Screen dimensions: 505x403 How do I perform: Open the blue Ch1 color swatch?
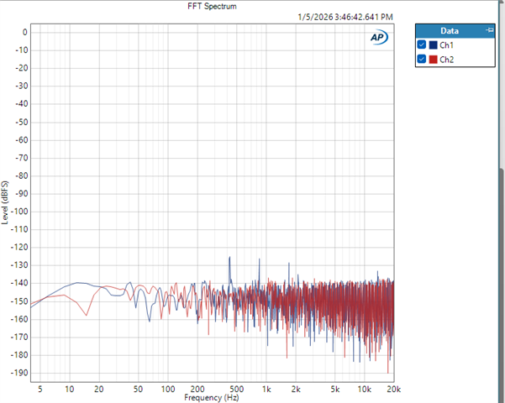click(x=434, y=44)
